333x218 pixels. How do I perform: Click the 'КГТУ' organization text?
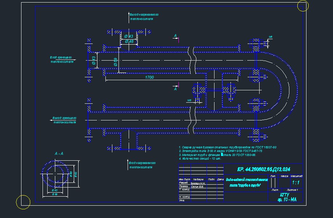[284, 195]
